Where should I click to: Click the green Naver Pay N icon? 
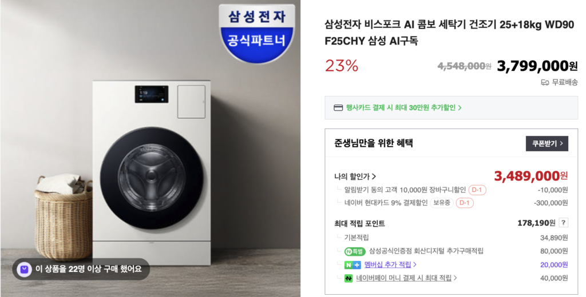[349, 278]
